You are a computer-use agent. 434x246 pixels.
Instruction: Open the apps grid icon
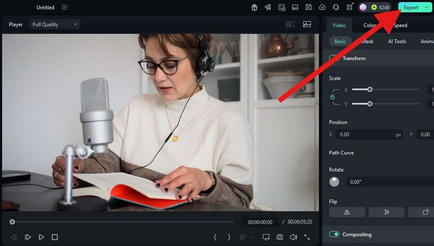click(x=349, y=7)
